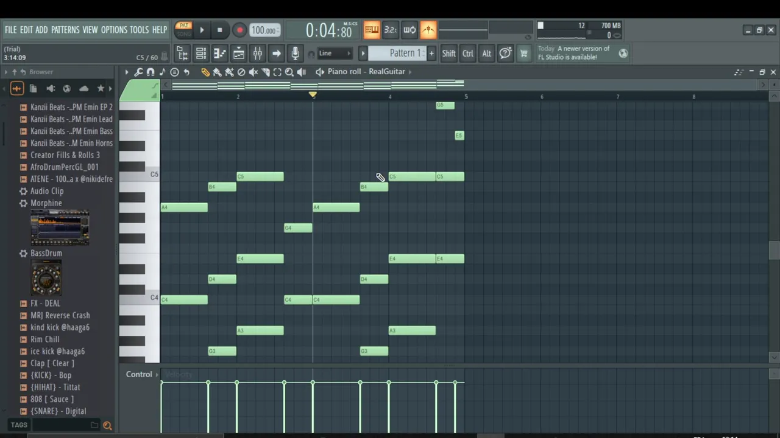Open the TOOLS menu
The image size is (780, 438).
[139, 30]
